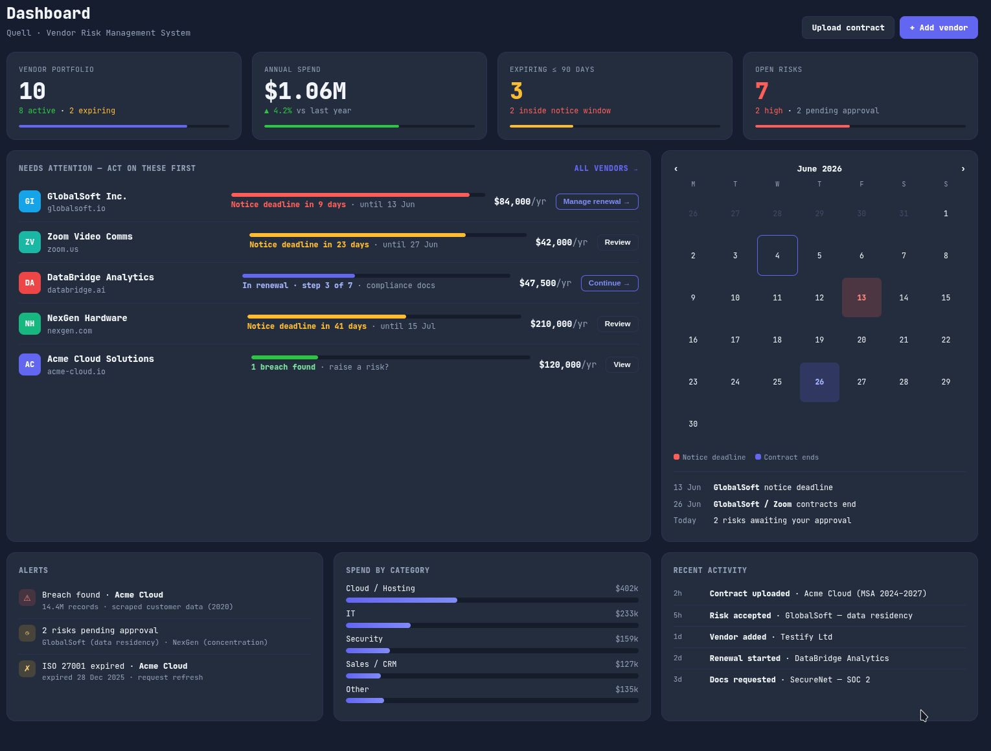Click the IT category $233k value

(x=626, y=614)
